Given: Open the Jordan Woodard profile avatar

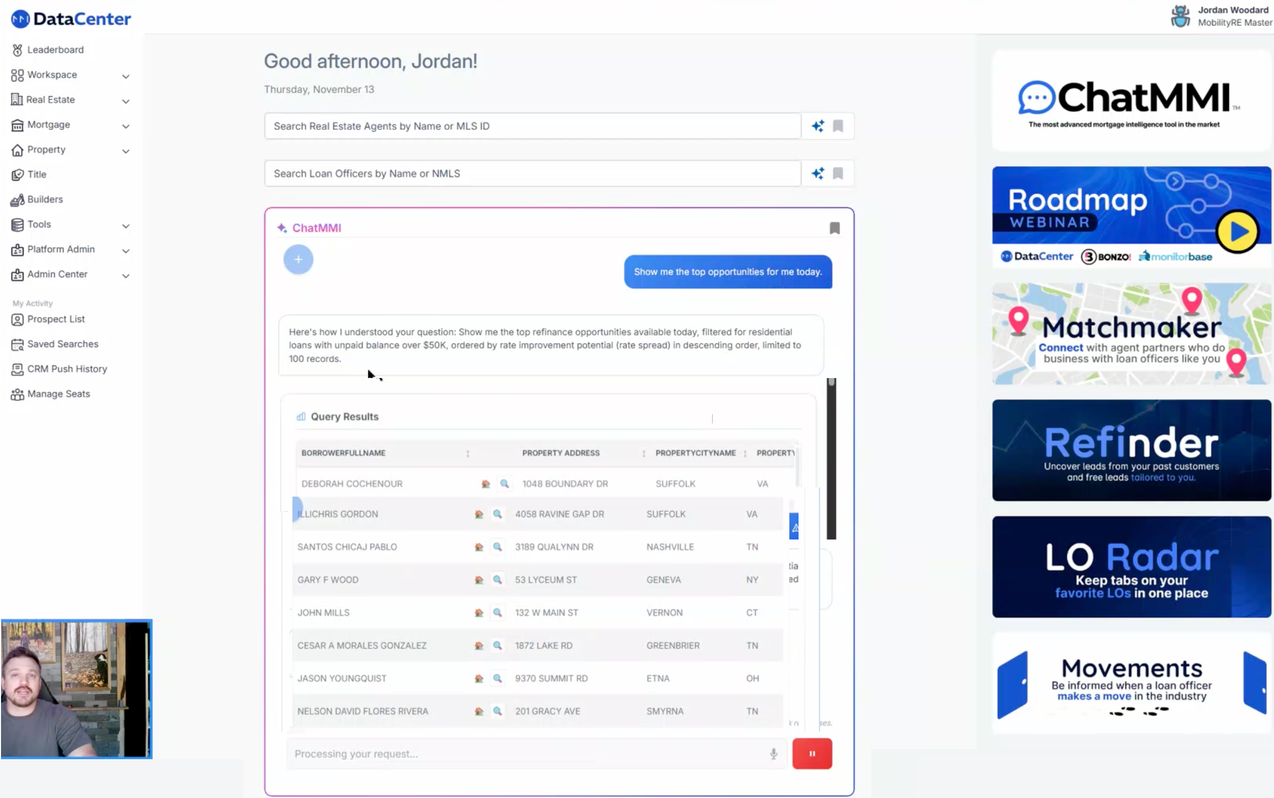Looking at the screenshot, I should 1180,16.
